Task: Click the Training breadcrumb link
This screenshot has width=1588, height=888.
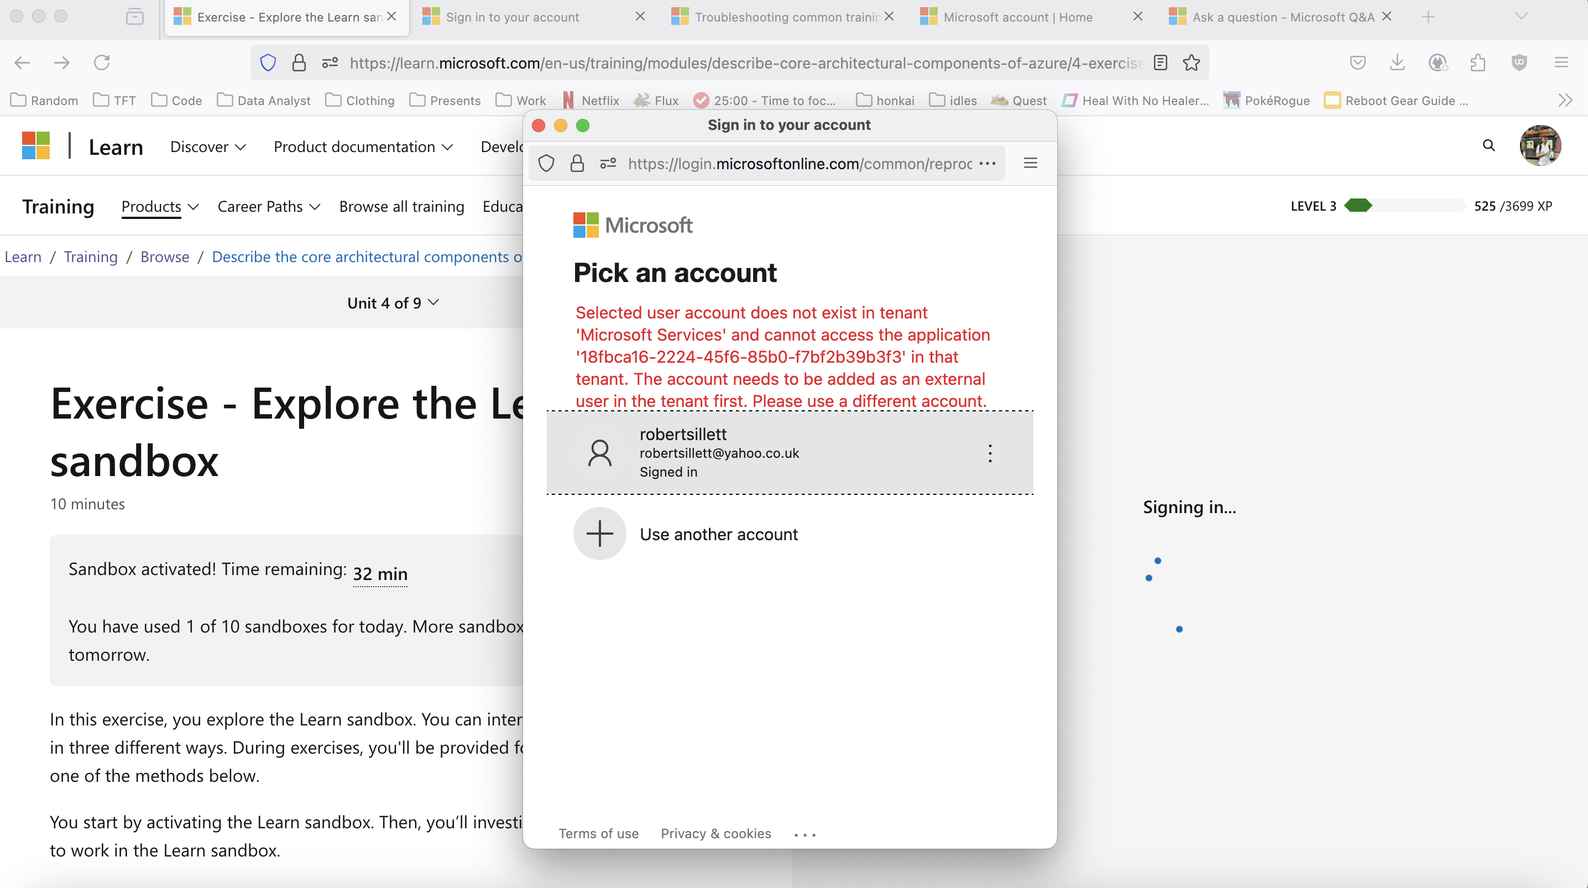Action: 91,257
